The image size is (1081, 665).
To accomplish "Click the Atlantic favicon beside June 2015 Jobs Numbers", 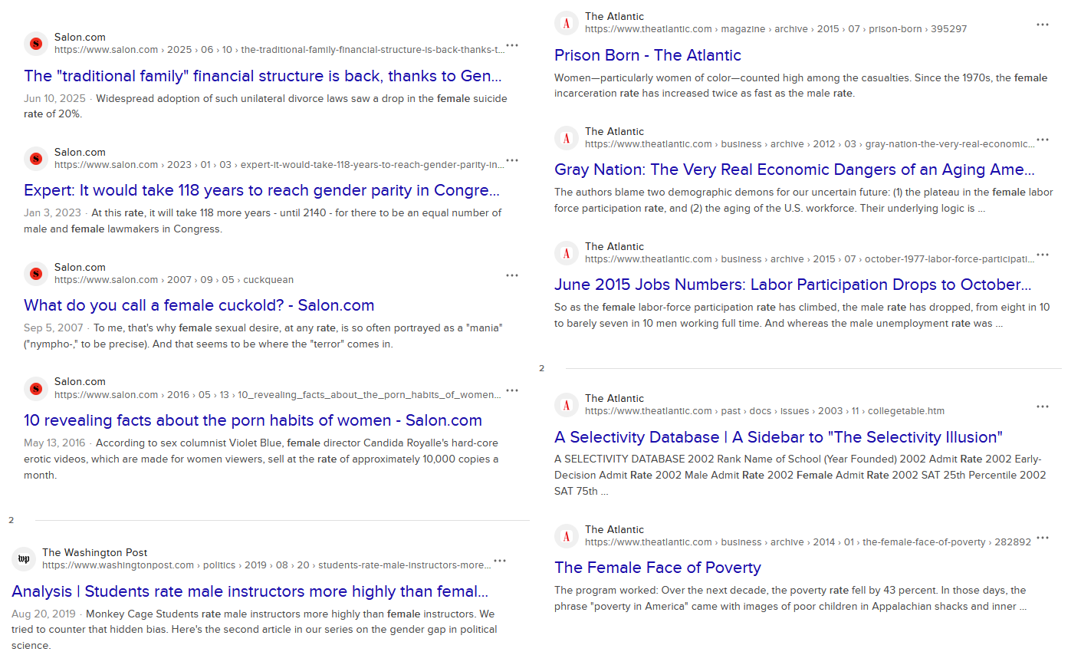I will pos(566,253).
